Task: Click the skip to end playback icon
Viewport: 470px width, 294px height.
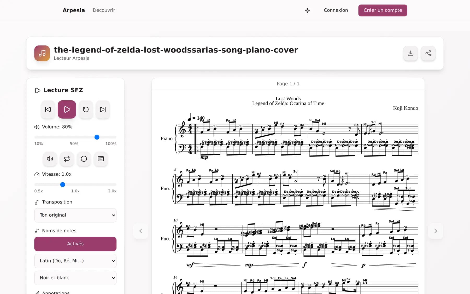Action: [103, 109]
